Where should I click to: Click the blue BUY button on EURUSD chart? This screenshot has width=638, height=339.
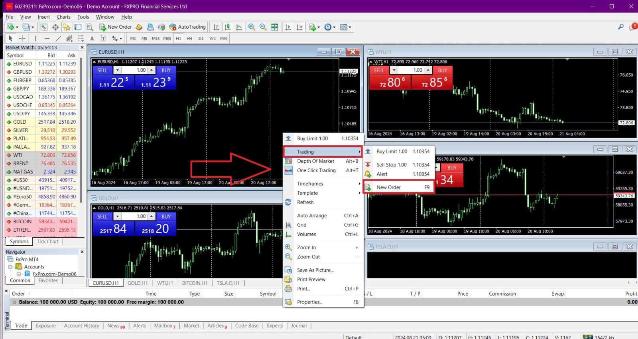click(166, 70)
